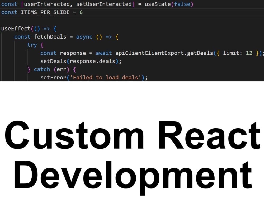Click the 'fetchDeals' function name
The height and width of the screenshot is (198, 264).
click(50, 37)
